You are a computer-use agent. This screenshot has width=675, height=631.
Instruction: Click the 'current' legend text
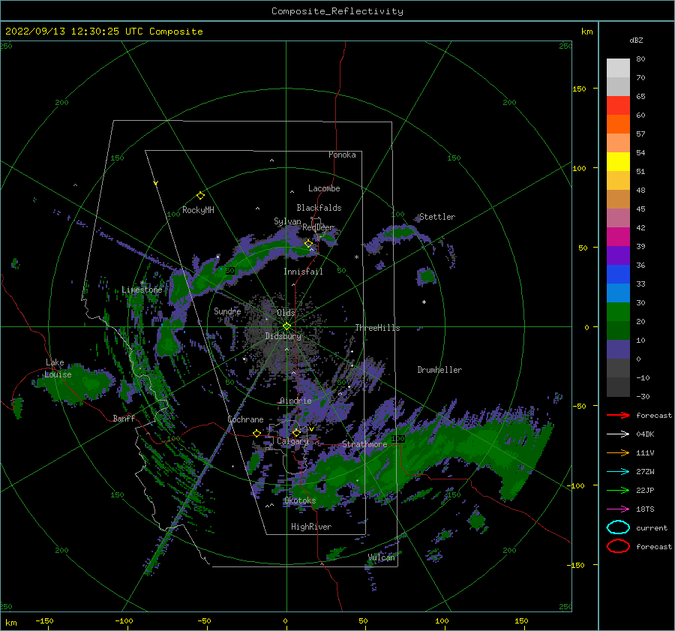[652, 527]
